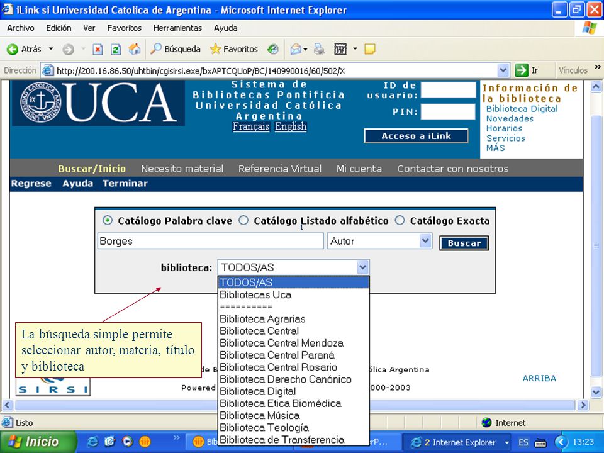Open the Edición menu

tap(59, 28)
